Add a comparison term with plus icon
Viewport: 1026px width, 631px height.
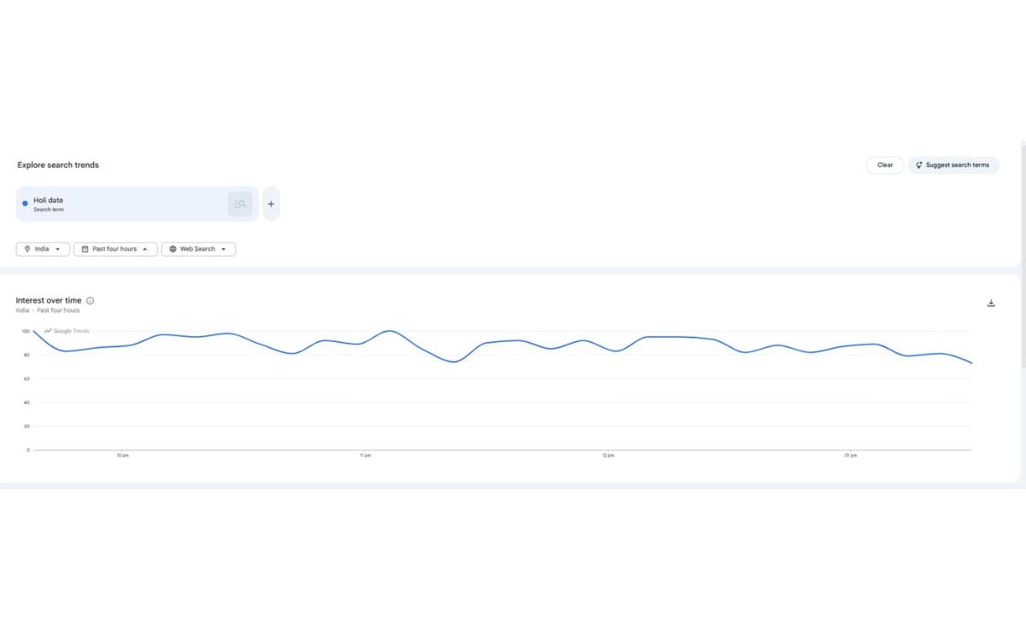pos(271,204)
